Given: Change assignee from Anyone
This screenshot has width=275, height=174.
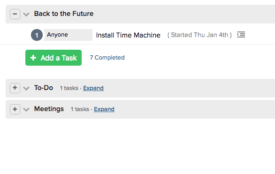Looking at the screenshot, I should (68, 35).
